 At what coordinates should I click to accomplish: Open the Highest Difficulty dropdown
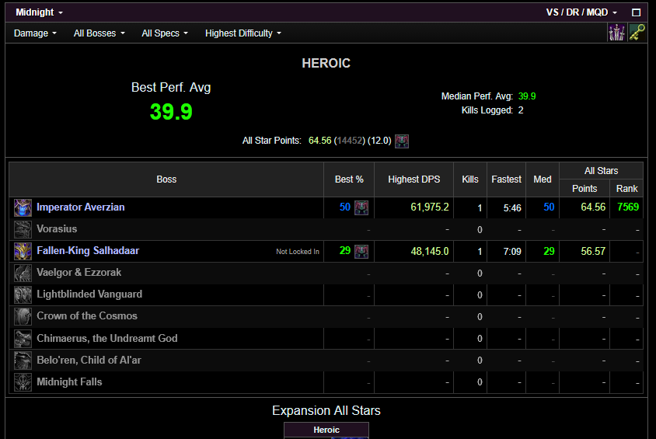(243, 33)
